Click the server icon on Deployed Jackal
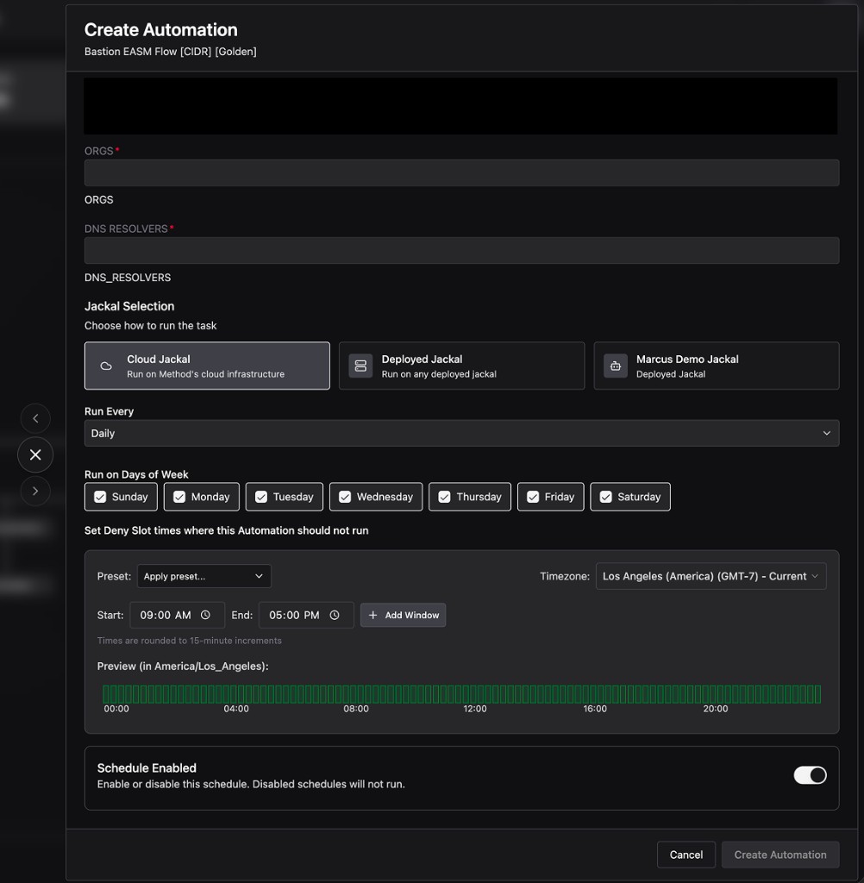 tap(360, 366)
